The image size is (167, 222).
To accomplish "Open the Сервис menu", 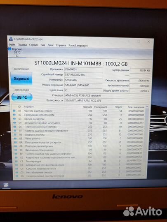I will (x=34, y=45).
